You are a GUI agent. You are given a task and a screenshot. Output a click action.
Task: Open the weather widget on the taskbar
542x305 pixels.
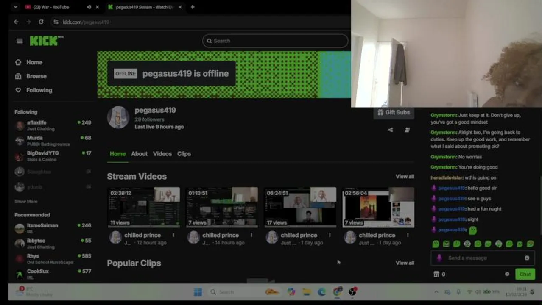[34, 292]
